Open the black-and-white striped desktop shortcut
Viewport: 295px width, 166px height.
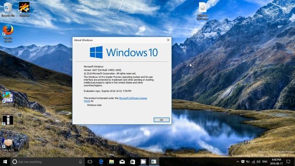(8, 122)
